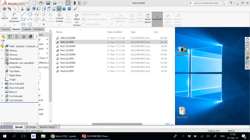Expand the Cut-Extrude3 feature
This screenshot has width=250, height=140.
pyautogui.click(x=2, y=100)
